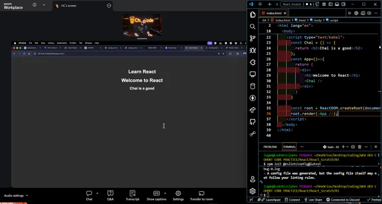Expand the captions options caret

click(x=165, y=193)
